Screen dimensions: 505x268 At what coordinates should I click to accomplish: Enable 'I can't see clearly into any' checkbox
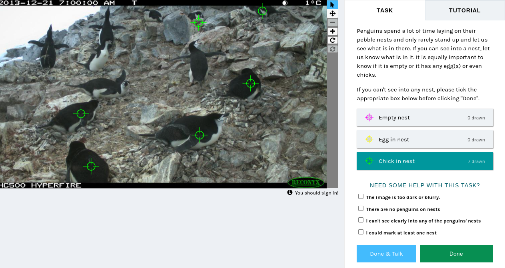[361, 220]
